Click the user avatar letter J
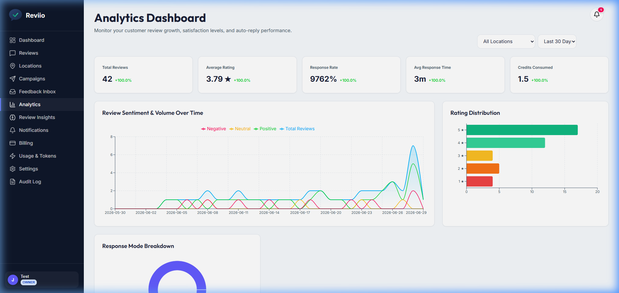This screenshot has width=619, height=293. tap(13, 280)
